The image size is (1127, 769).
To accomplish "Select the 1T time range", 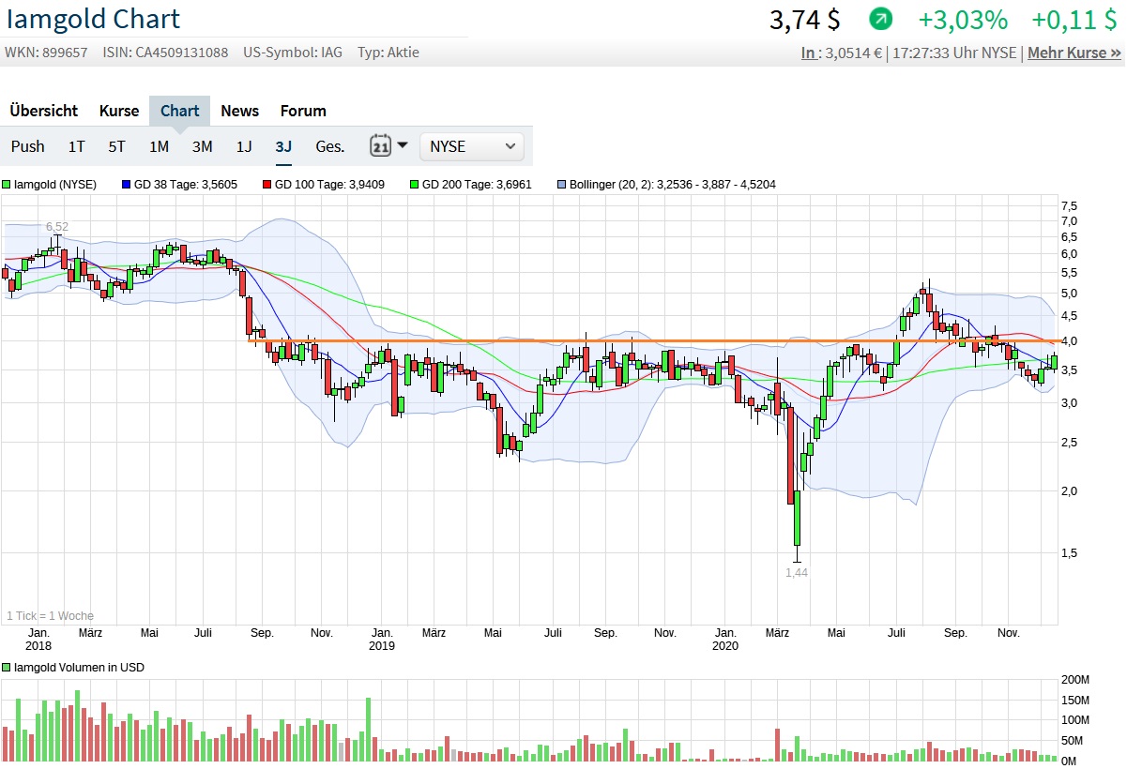I will (77, 146).
